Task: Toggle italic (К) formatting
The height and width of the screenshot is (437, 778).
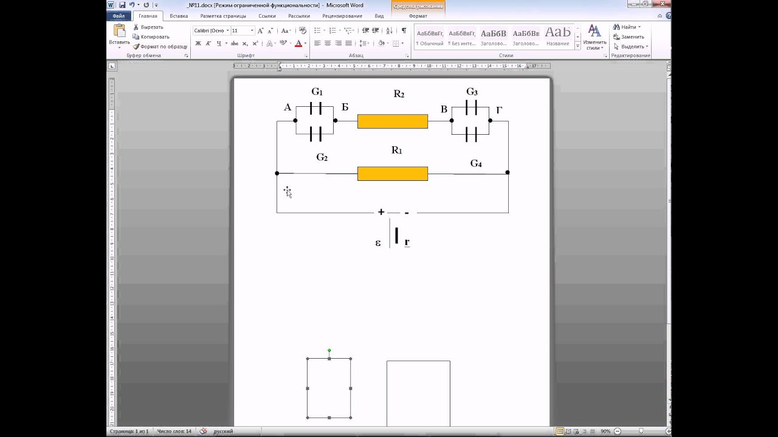Action: [x=208, y=43]
